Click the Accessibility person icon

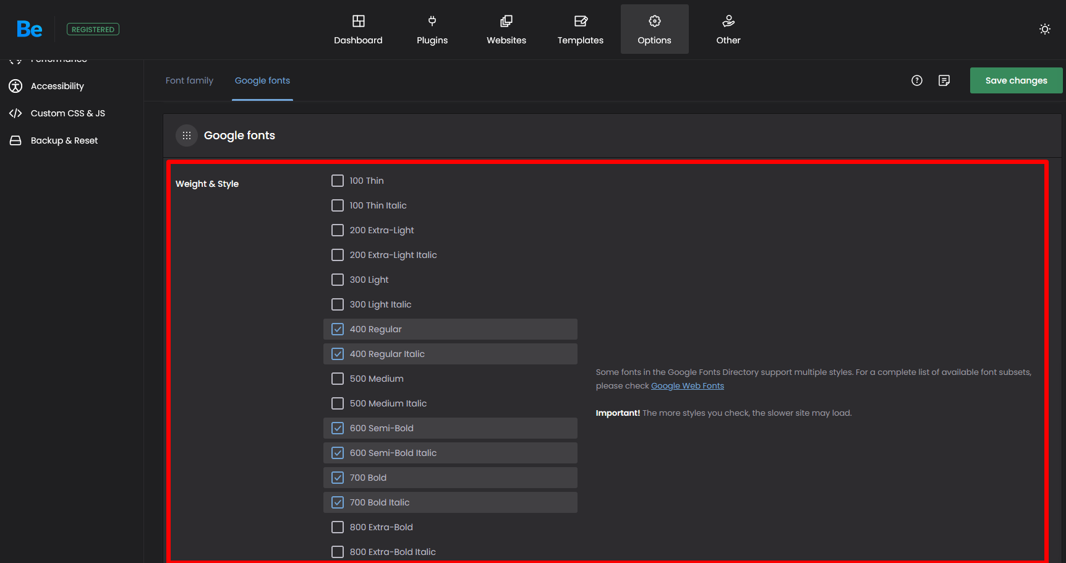15,86
